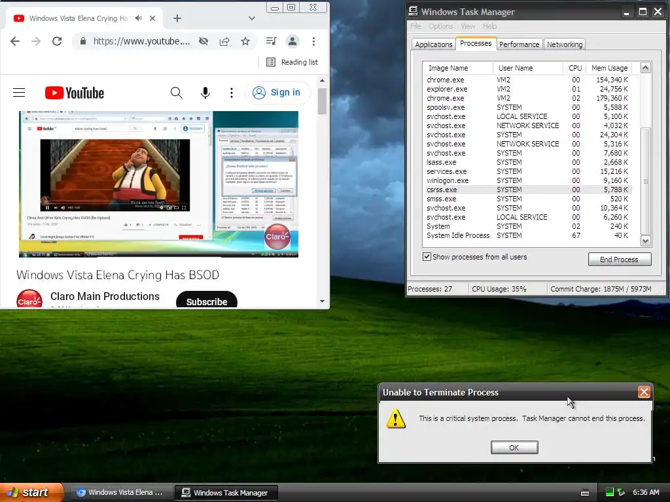Click YouTube page scrollbar down arrow
The width and height of the screenshot is (670, 502).
[x=322, y=301]
